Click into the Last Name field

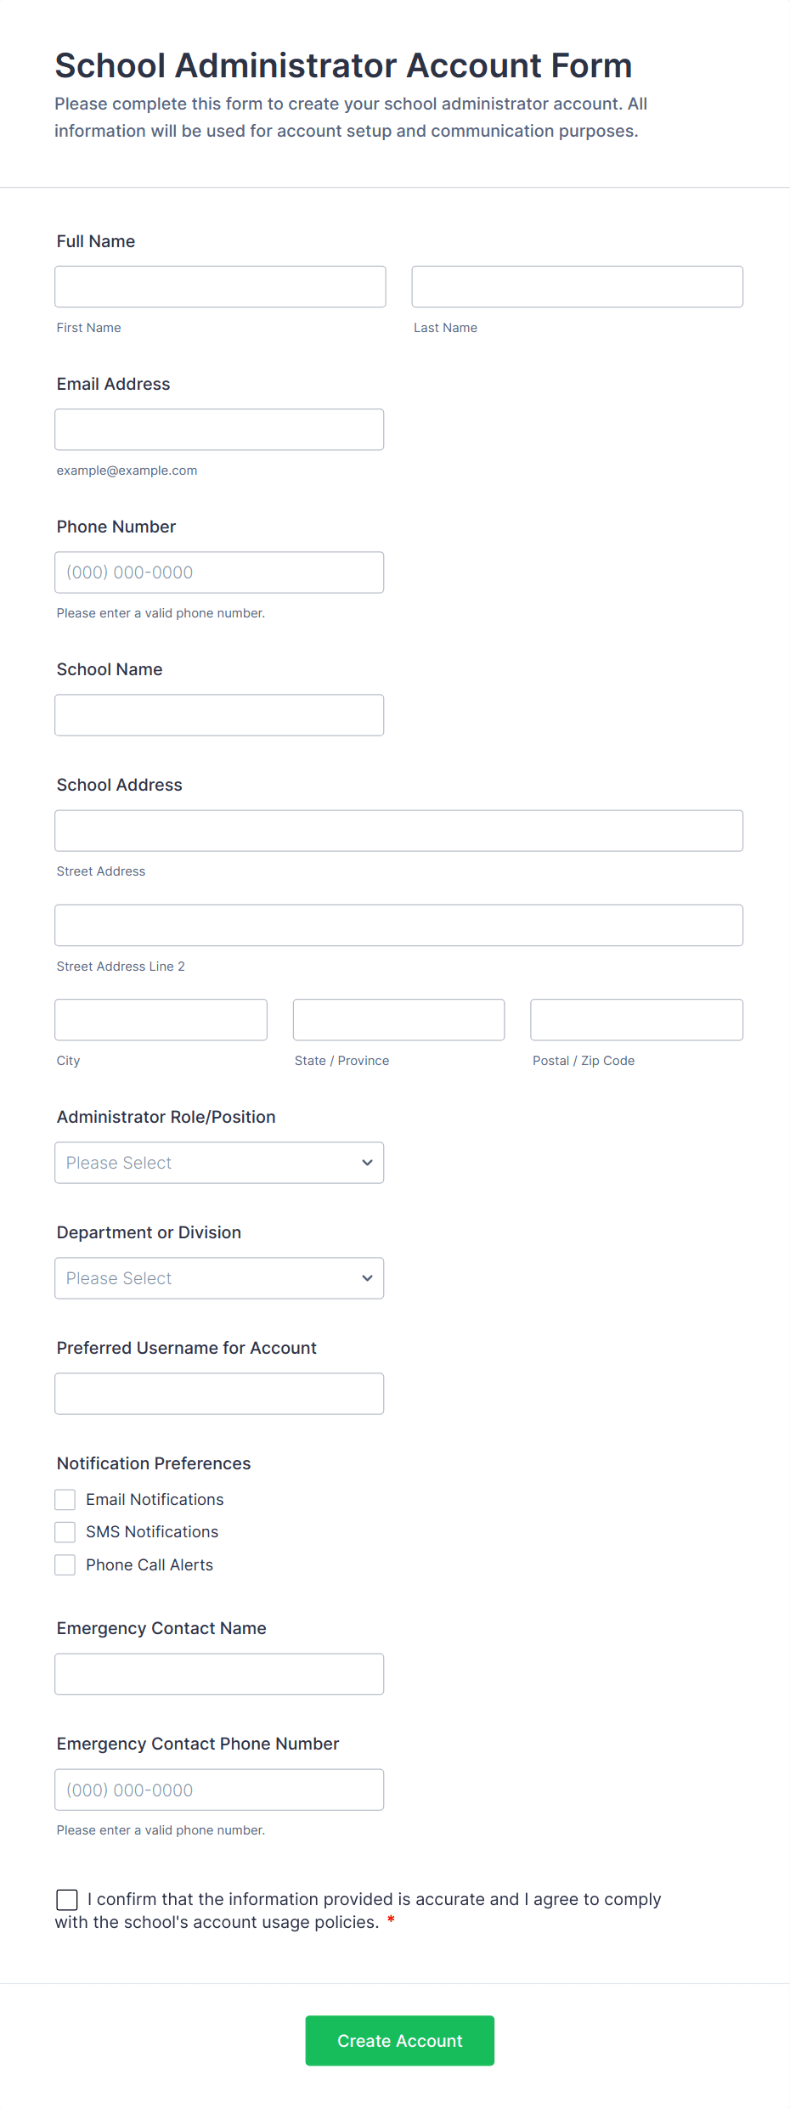[577, 287]
